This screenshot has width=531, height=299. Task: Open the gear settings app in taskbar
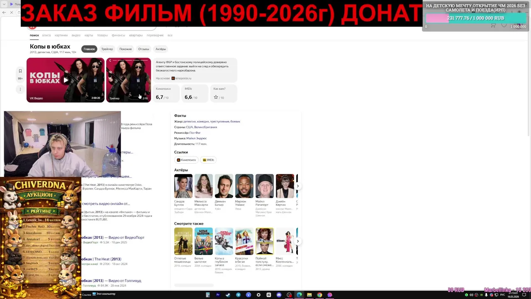258,295
